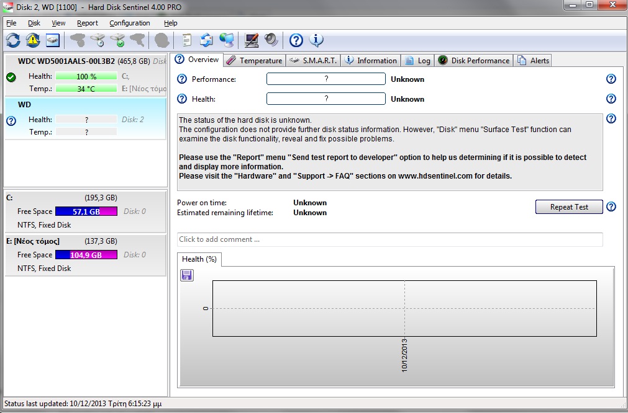
Task: Click the About info bubble toolbar icon
Action: (x=316, y=40)
